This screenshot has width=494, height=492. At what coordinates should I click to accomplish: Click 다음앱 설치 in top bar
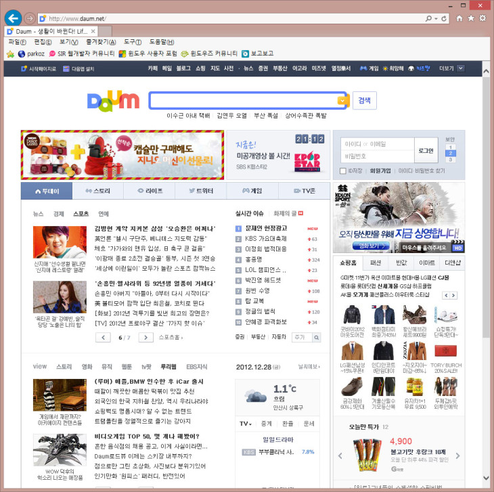tap(78, 68)
